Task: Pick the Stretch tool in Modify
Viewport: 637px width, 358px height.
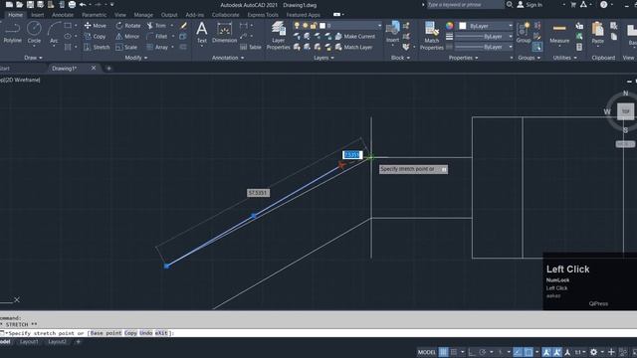Action: [97, 47]
